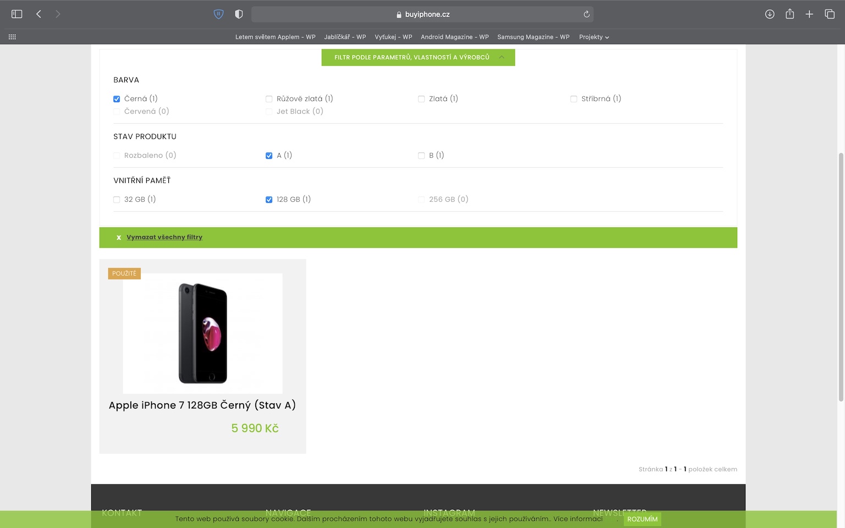
Task: Collapse the Filtr podle parametrů panel
Action: coord(418,57)
